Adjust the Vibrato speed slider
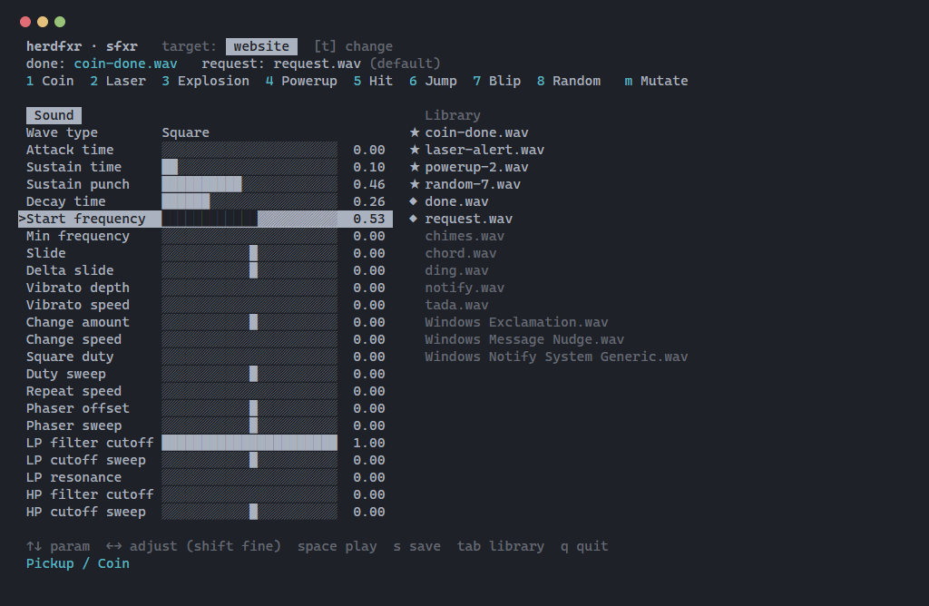This screenshot has width=929, height=606. [x=249, y=305]
